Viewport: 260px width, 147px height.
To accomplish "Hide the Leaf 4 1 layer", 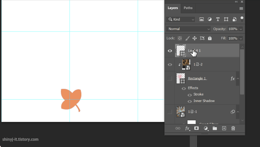I will (170, 51).
